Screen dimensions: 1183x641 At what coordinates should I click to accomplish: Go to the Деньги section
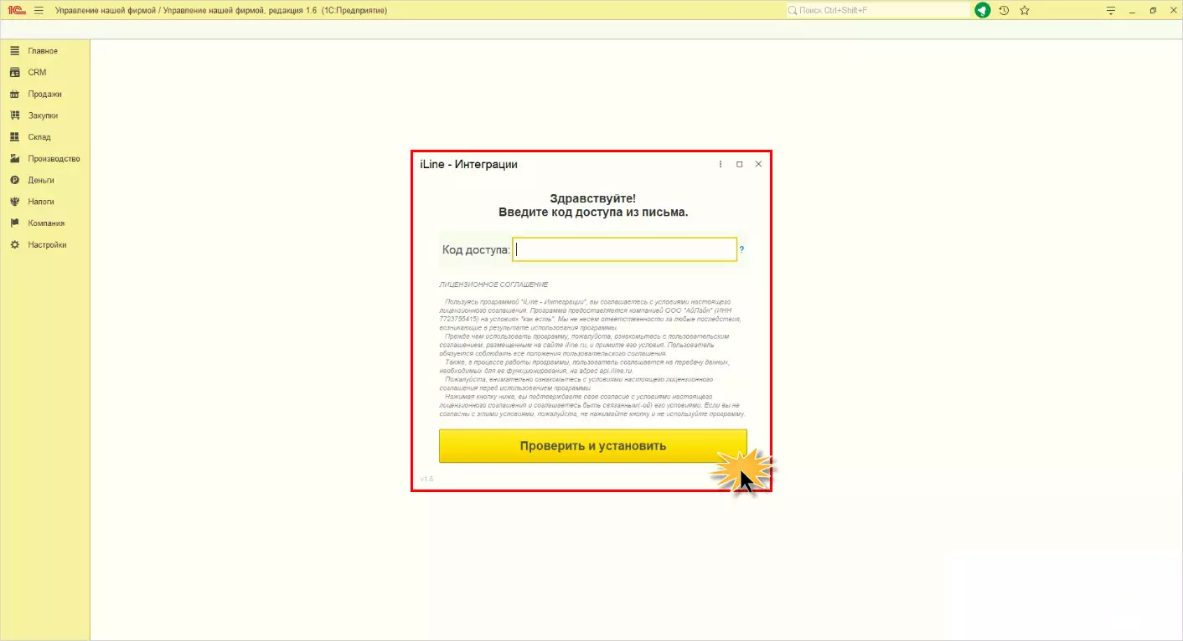click(x=41, y=180)
